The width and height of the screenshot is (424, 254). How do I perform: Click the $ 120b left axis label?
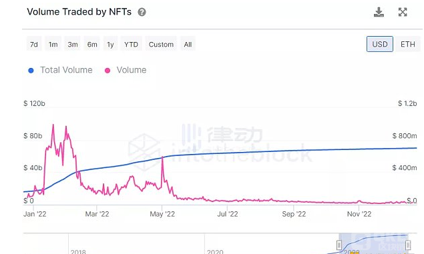(x=34, y=103)
